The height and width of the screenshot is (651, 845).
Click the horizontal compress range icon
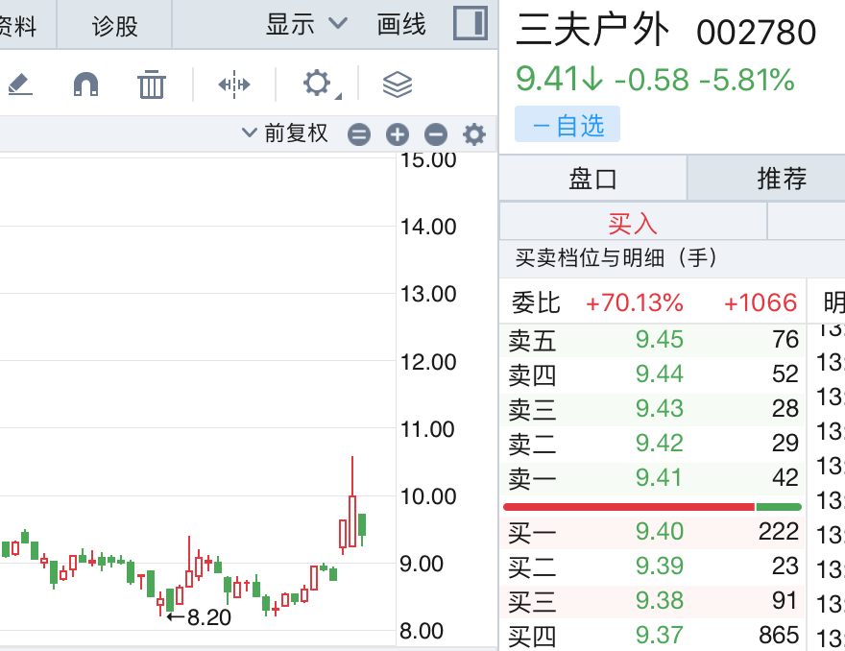click(x=234, y=84)
